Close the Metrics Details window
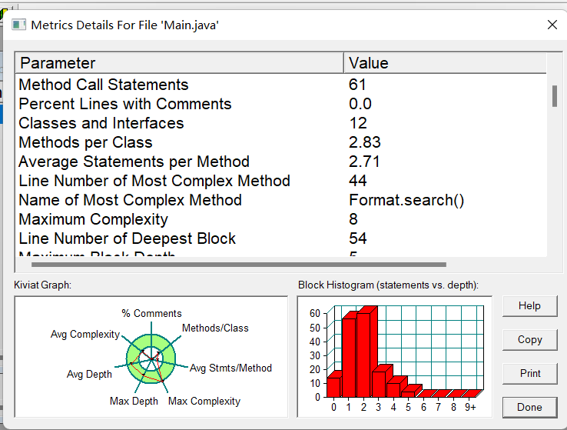 (552, 25)
